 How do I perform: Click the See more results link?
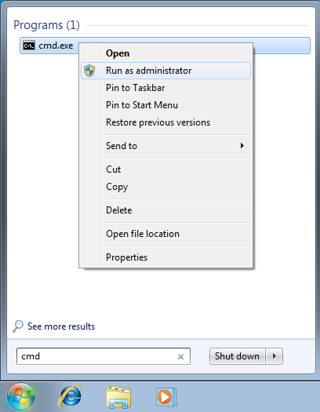pos(61,326)
